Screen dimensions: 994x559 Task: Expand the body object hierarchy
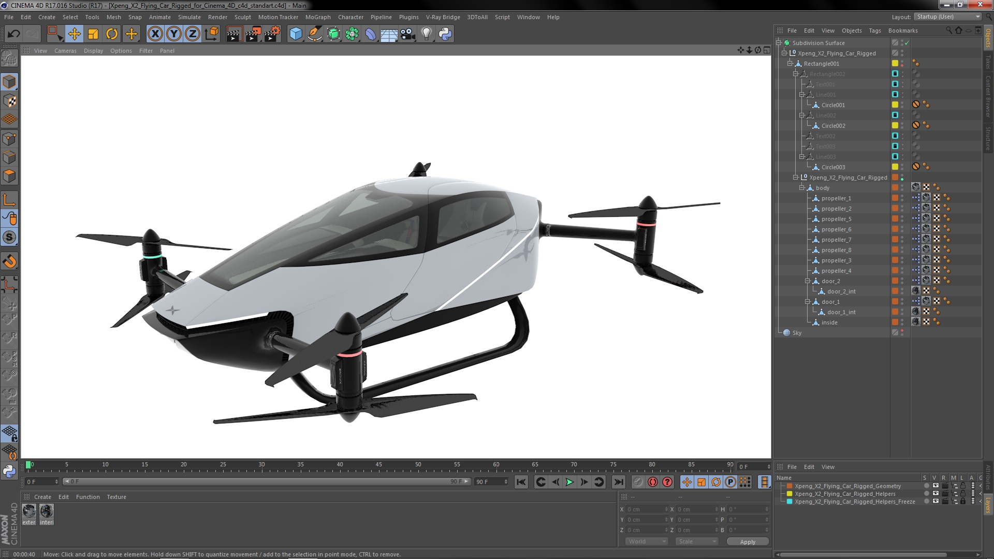coord(802,188)
